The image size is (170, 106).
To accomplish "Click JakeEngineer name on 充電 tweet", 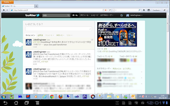I will pos(40,52).
